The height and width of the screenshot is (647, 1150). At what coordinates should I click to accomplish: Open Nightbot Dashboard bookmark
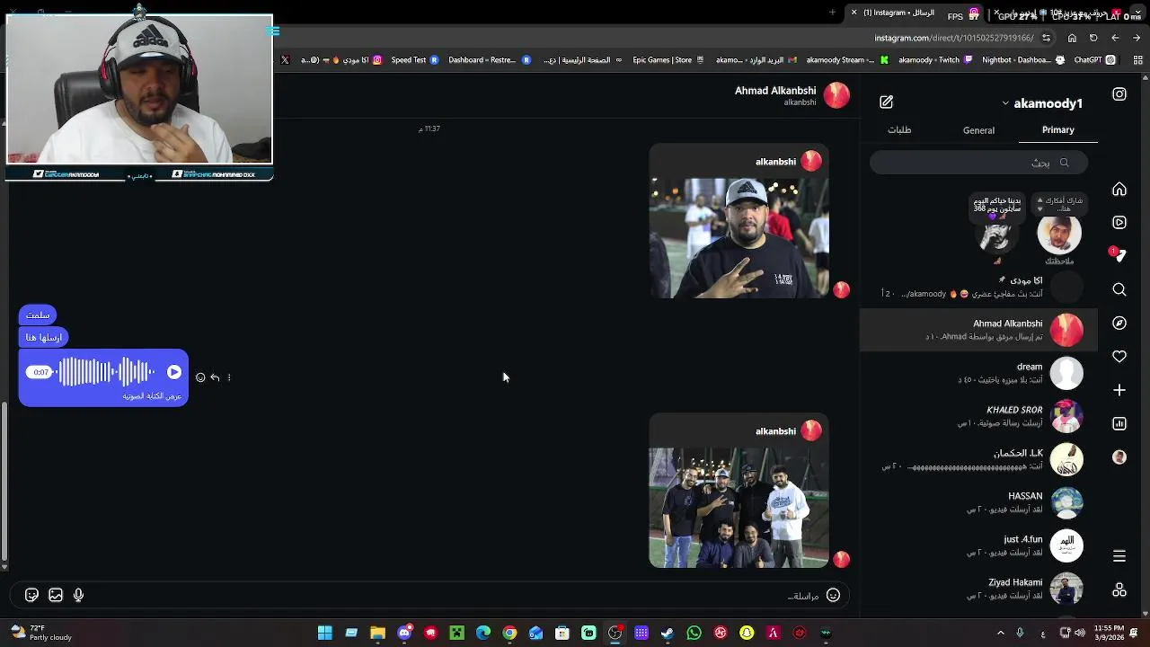[1023, 60]
